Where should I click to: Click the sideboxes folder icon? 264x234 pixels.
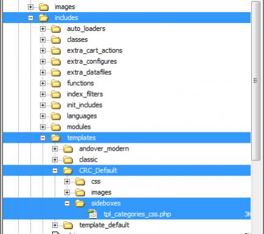(x=80, y=203)
